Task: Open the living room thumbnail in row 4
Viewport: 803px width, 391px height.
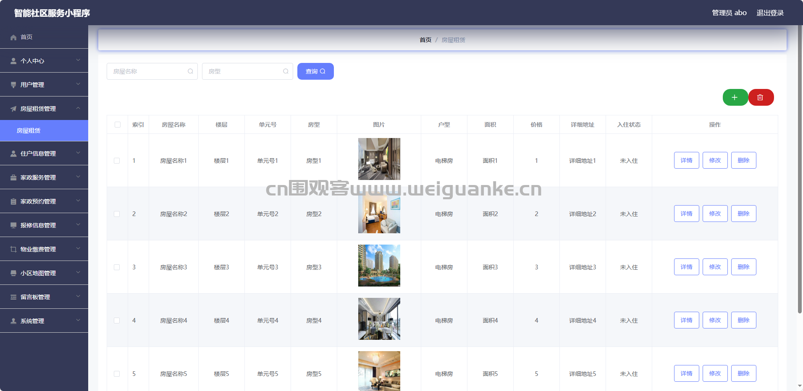Action: click(379, 319)
